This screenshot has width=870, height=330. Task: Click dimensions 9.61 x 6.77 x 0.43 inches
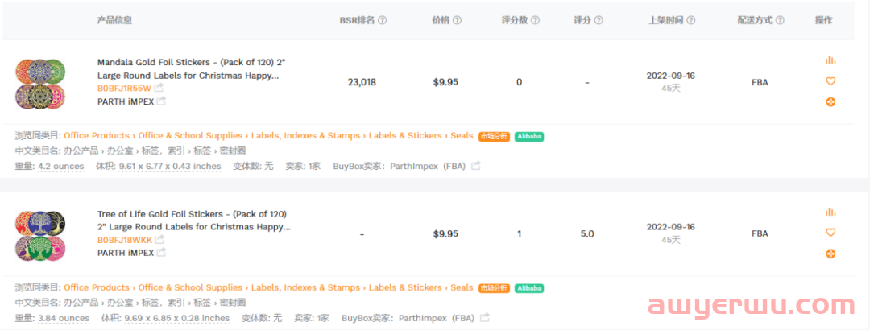(170, 167)
